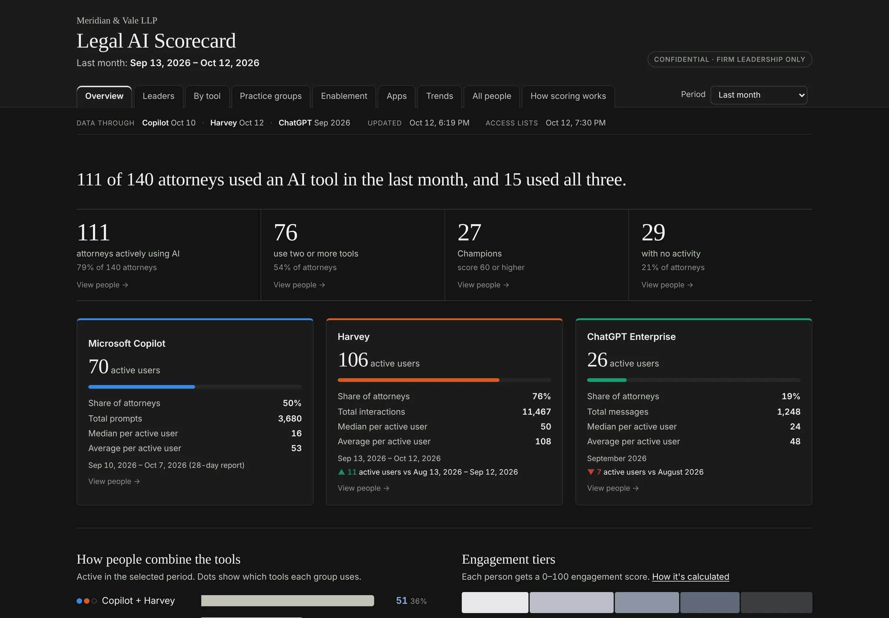Click the lightest engagement tier segment
This screenshot has height=618, width=889.
pos(495,602)
